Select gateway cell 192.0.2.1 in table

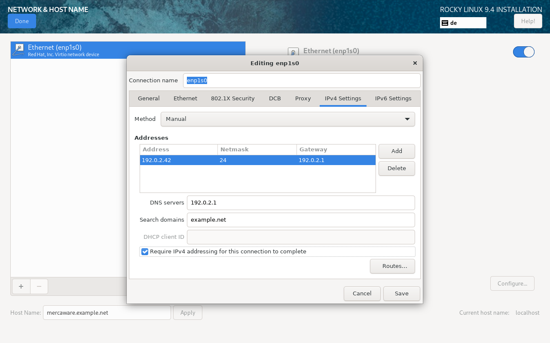pyautogui.click(x=336, y=160)
